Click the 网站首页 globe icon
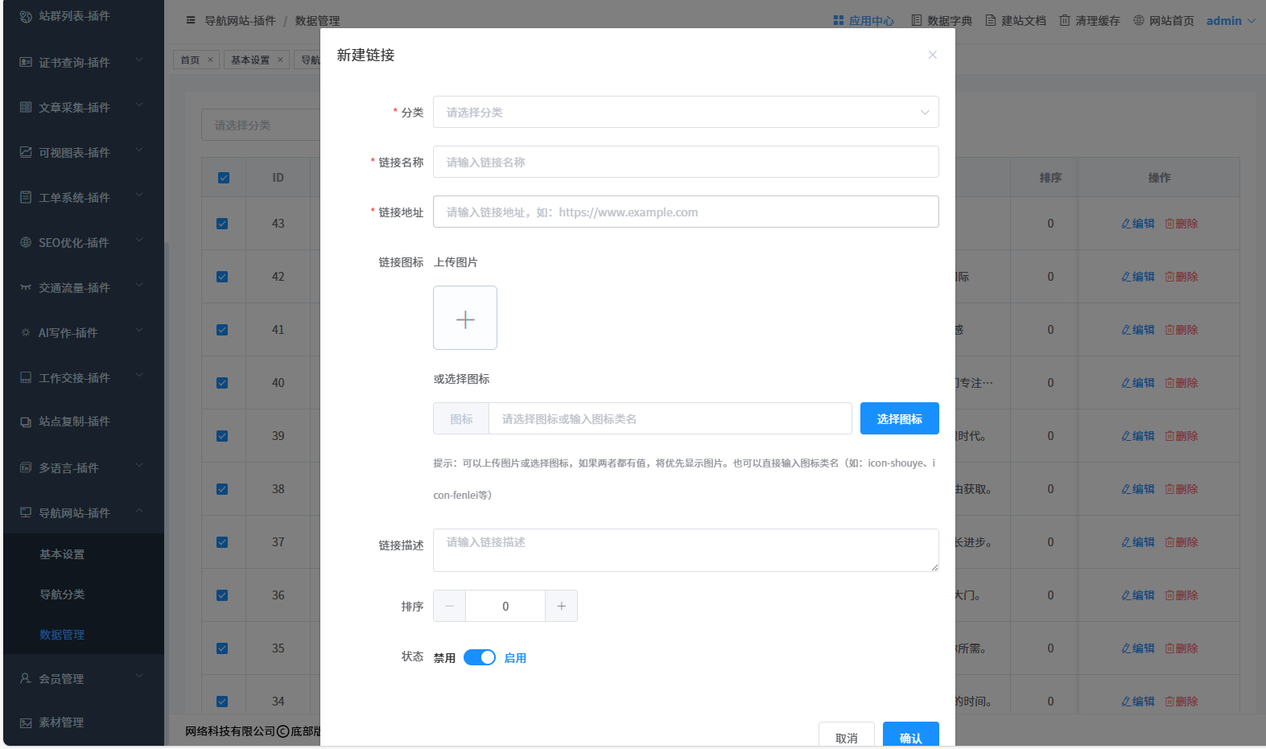1266x749 pixels. (1139, 21)
